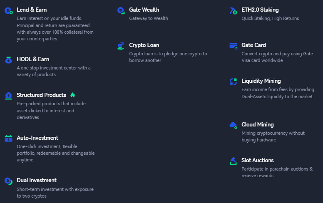This screenshot has width=323, height=203.
Task: Open the Crypto Loan title link
Action: click(x=144, y=45)
